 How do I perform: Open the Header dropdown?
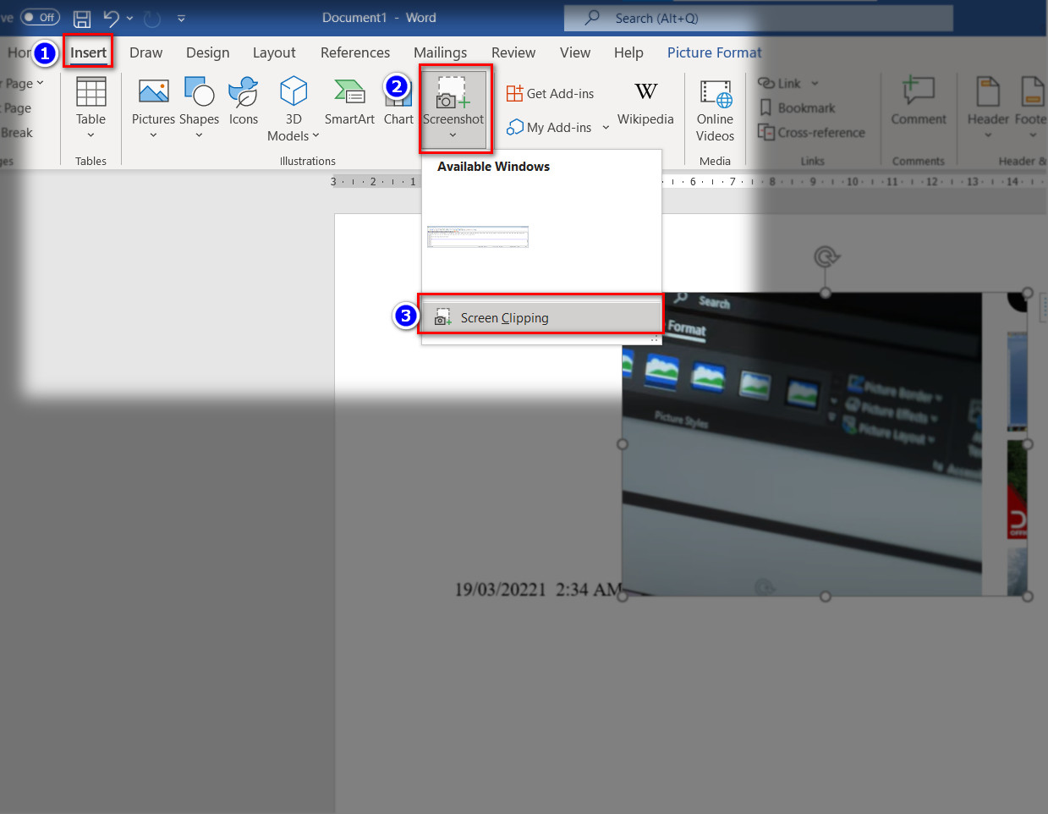(x=988, y=107)
